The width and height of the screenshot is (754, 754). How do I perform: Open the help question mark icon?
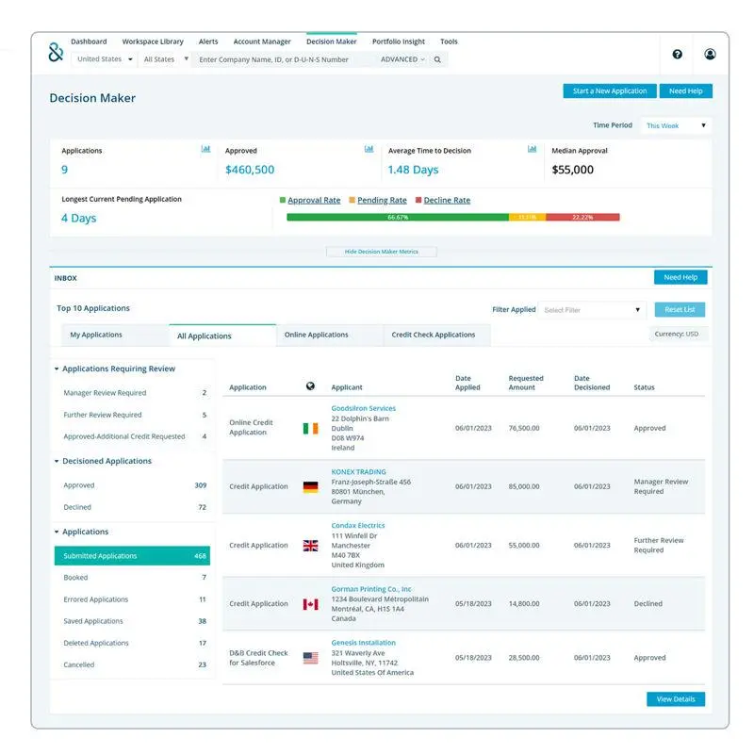(x=677, y=55)
